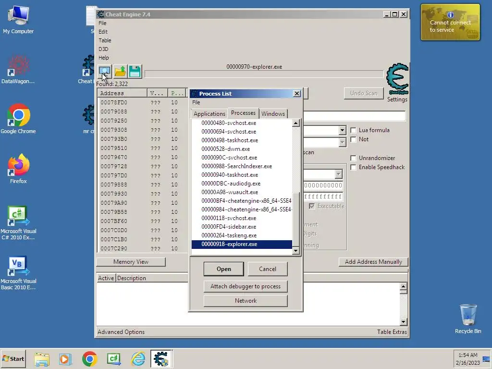Switch to the Applications tab

(x=209, y=113)
